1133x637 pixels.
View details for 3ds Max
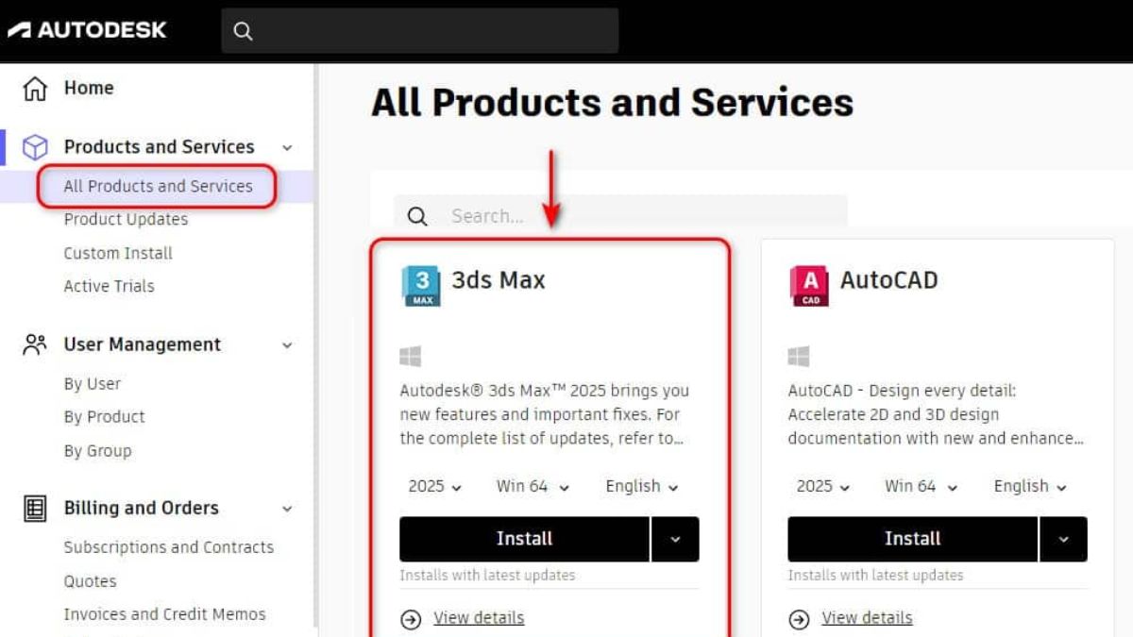pyautogui.click(x=479, y=618)
